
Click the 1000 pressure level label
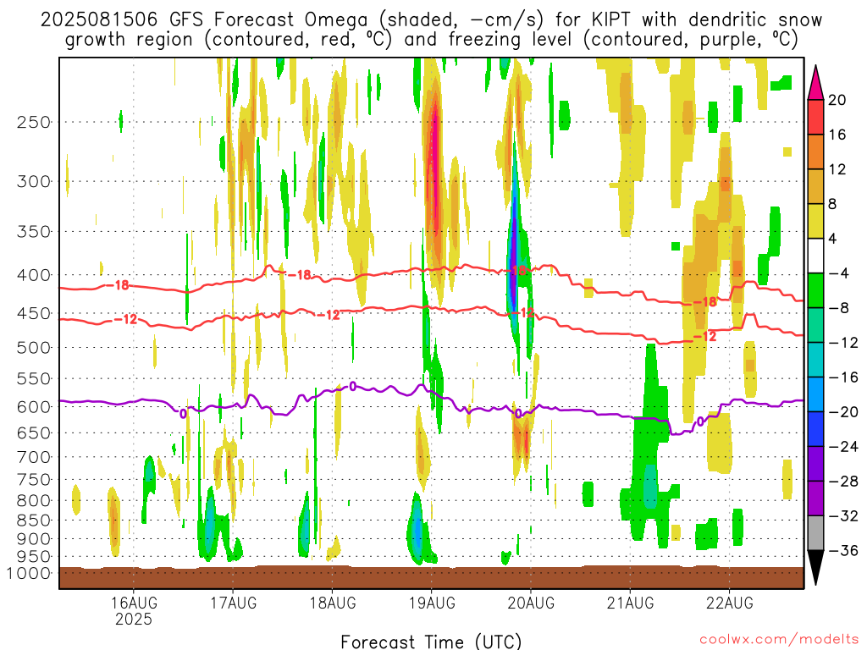29,573
